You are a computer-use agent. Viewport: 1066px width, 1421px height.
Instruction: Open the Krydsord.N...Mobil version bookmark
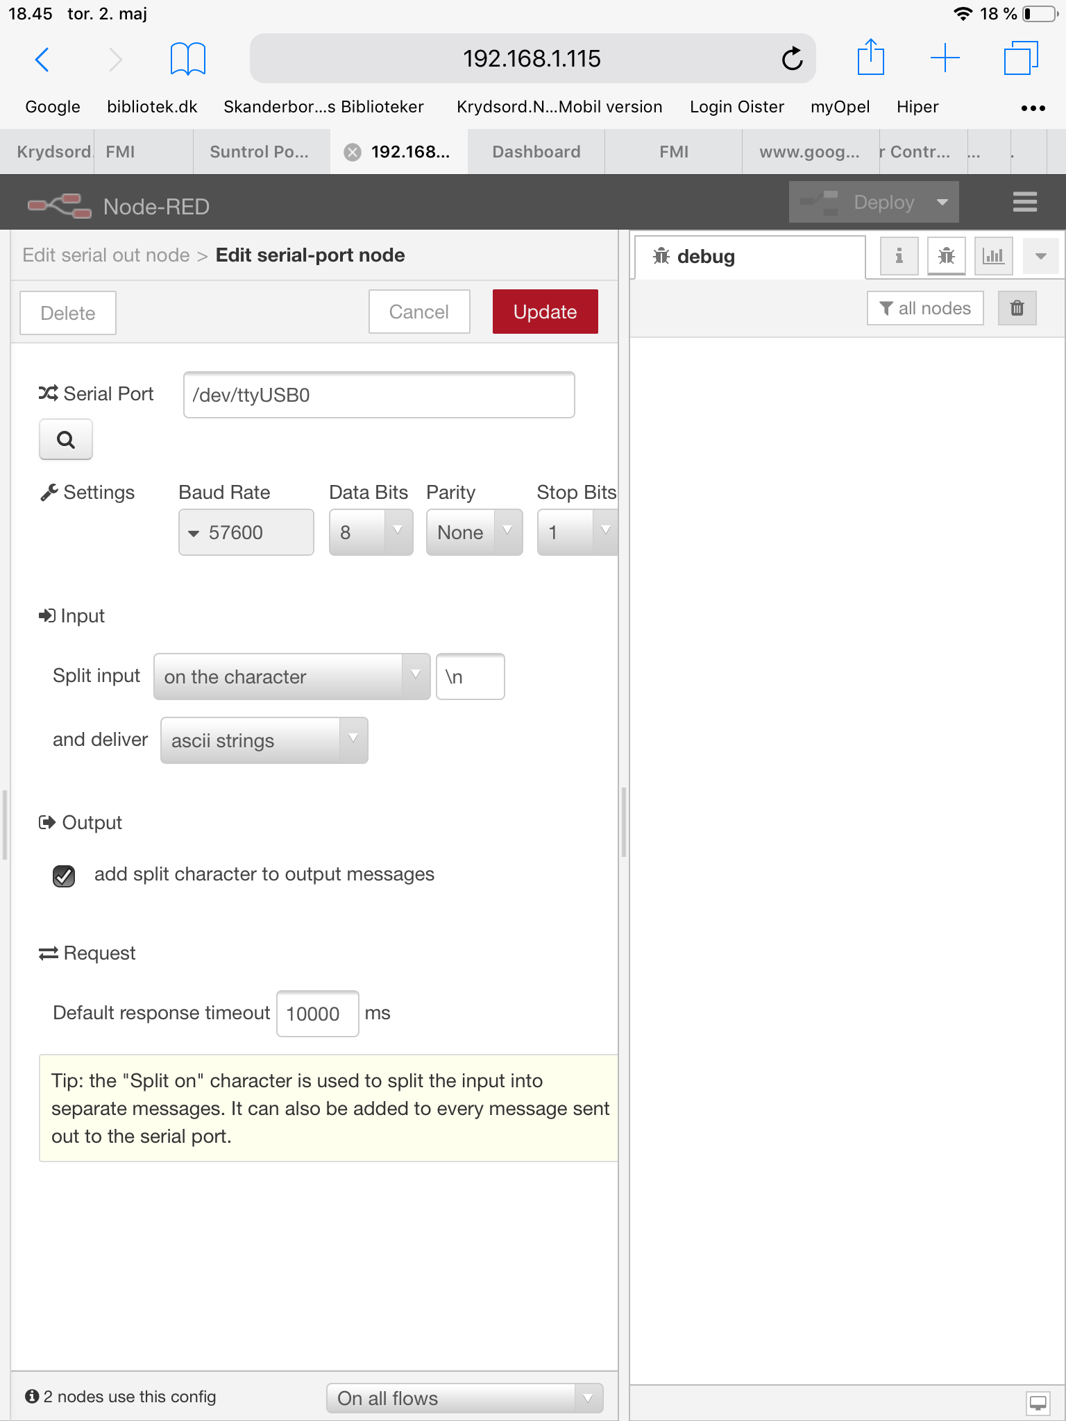coord(559,107)
